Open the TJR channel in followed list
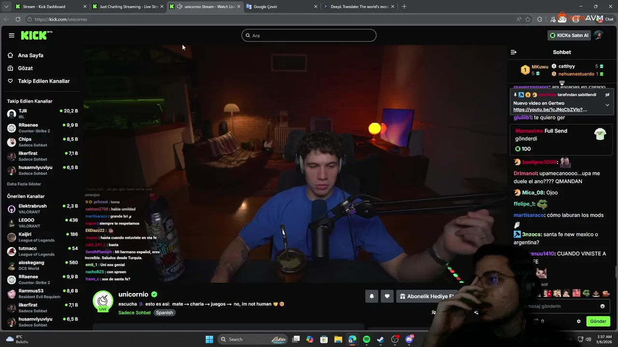This screenshot has height=347, width=618. [42, 114]
